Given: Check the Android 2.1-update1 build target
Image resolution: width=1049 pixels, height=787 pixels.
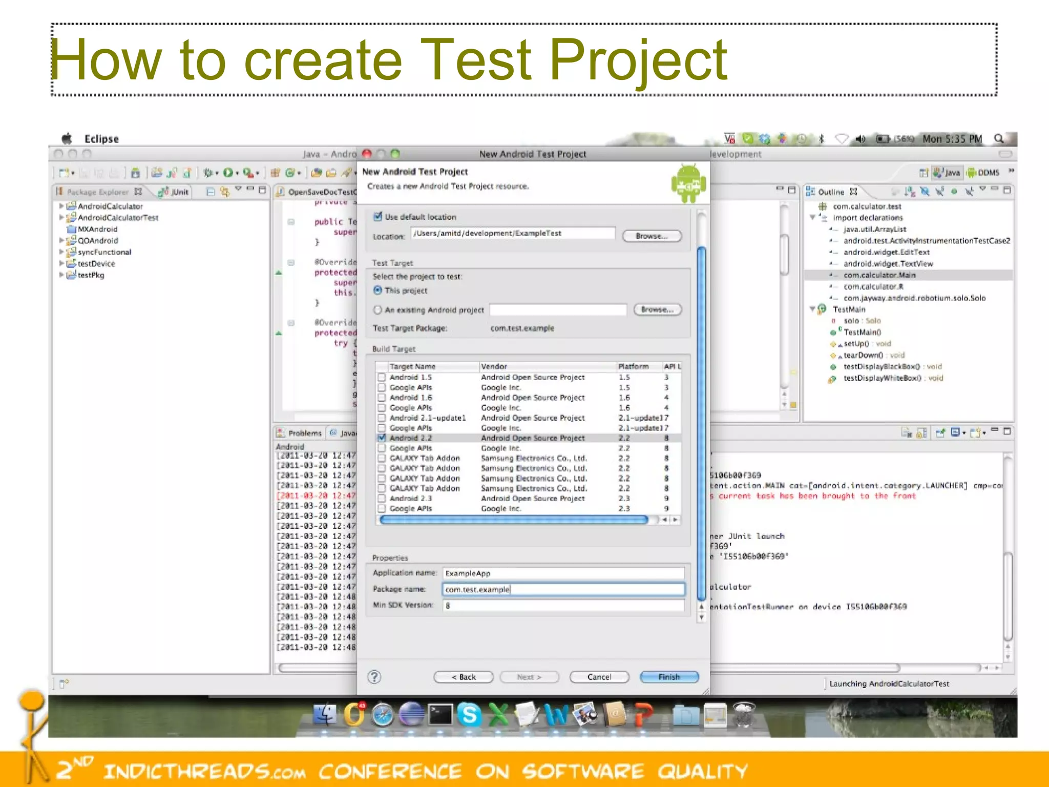Looking at the screenshot, I should (382, 418).
